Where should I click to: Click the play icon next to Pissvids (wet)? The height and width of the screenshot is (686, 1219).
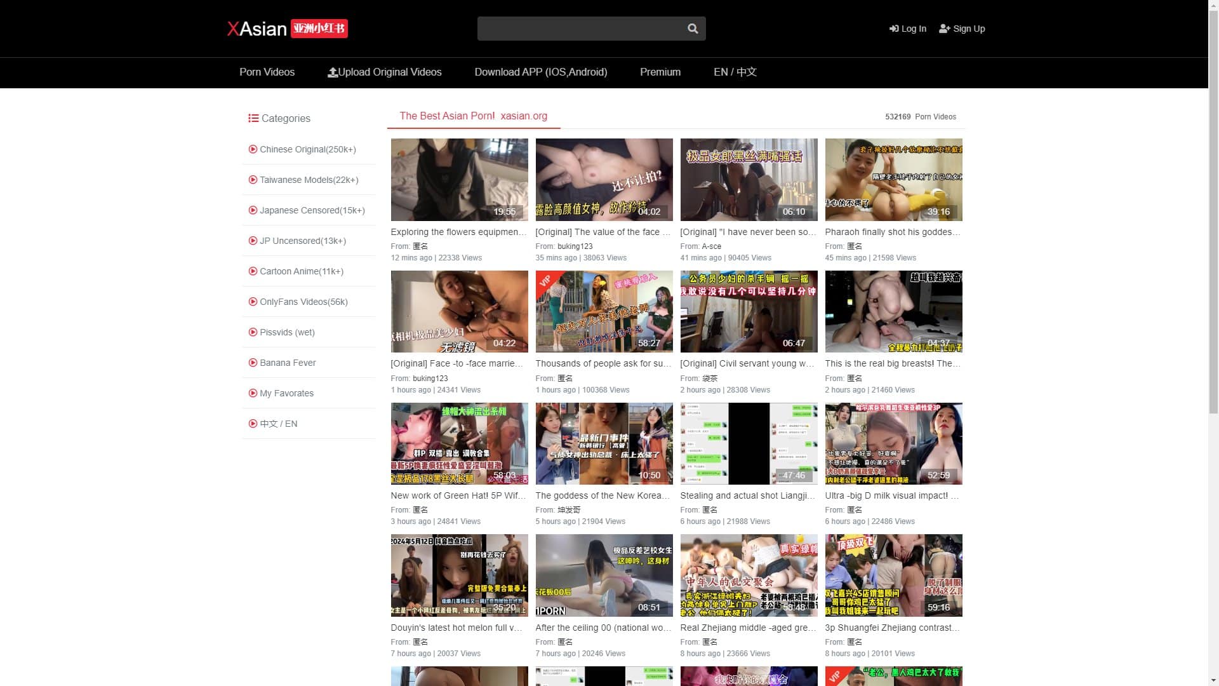point(253,332)
